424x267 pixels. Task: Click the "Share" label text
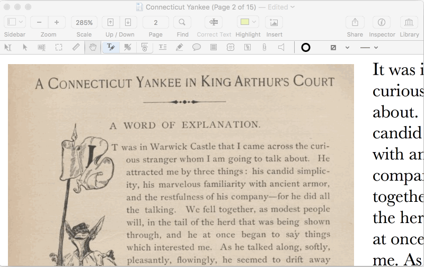(x=355, y=34)
